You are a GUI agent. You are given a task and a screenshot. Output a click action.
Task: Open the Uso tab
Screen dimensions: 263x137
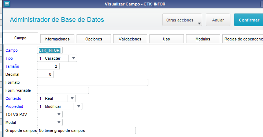(x=166, y=39)
